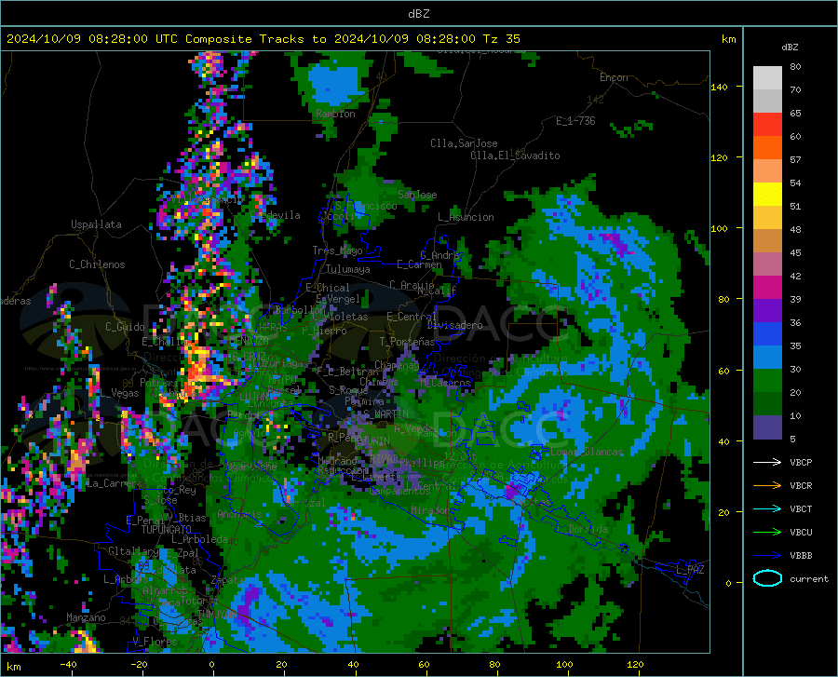This screenshot has width=838, height=677.
Task: Click the VBCT legend label
Action: (x=801, y=509)
